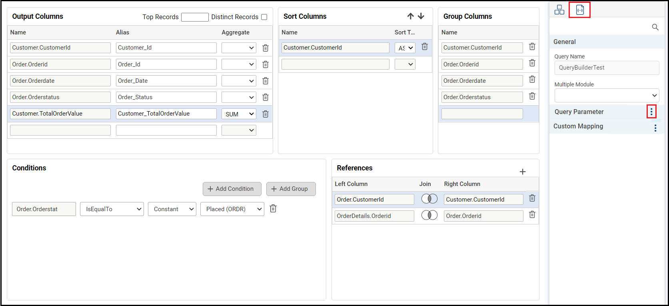Image resolution: width=669 pixels, height=306 pixels.
Task: Delete the Order.Orderstatus group column
Action: (532, 96)
